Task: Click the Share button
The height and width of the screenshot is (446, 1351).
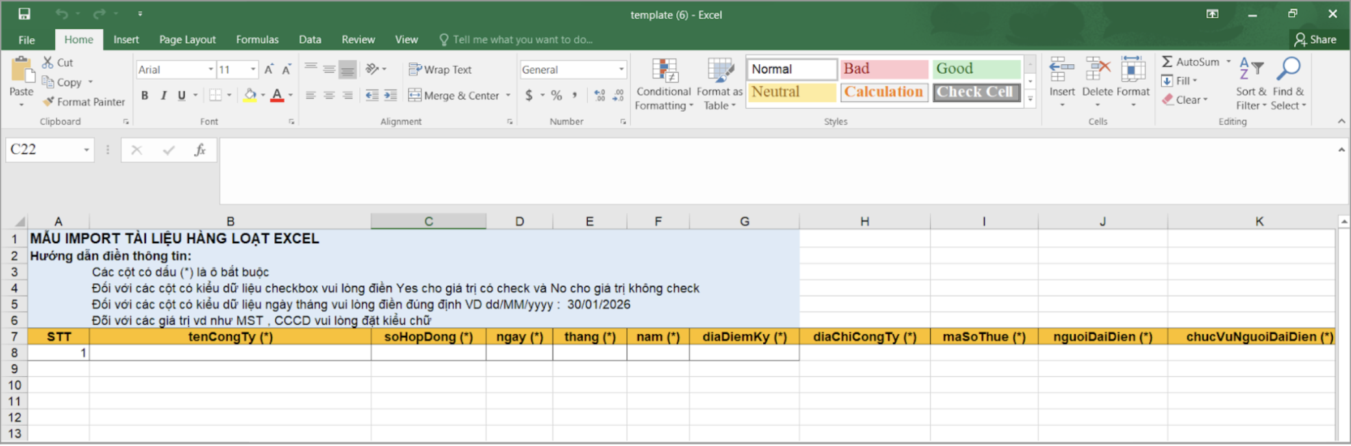Action: 1315,40
